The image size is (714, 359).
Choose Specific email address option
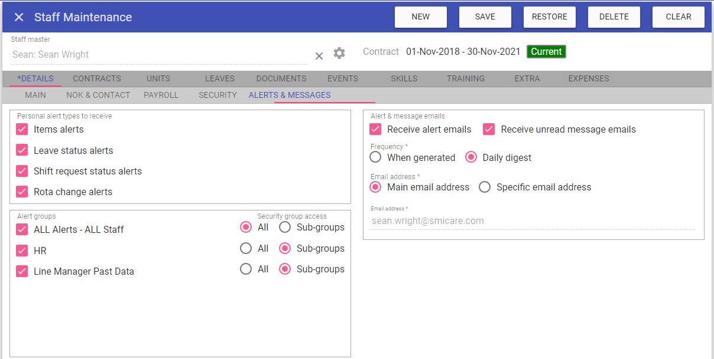(x=485, y=187)
